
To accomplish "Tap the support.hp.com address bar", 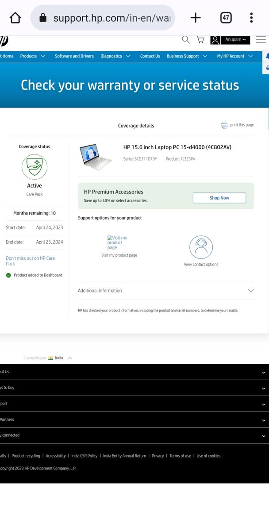I will tap(103, 18).
